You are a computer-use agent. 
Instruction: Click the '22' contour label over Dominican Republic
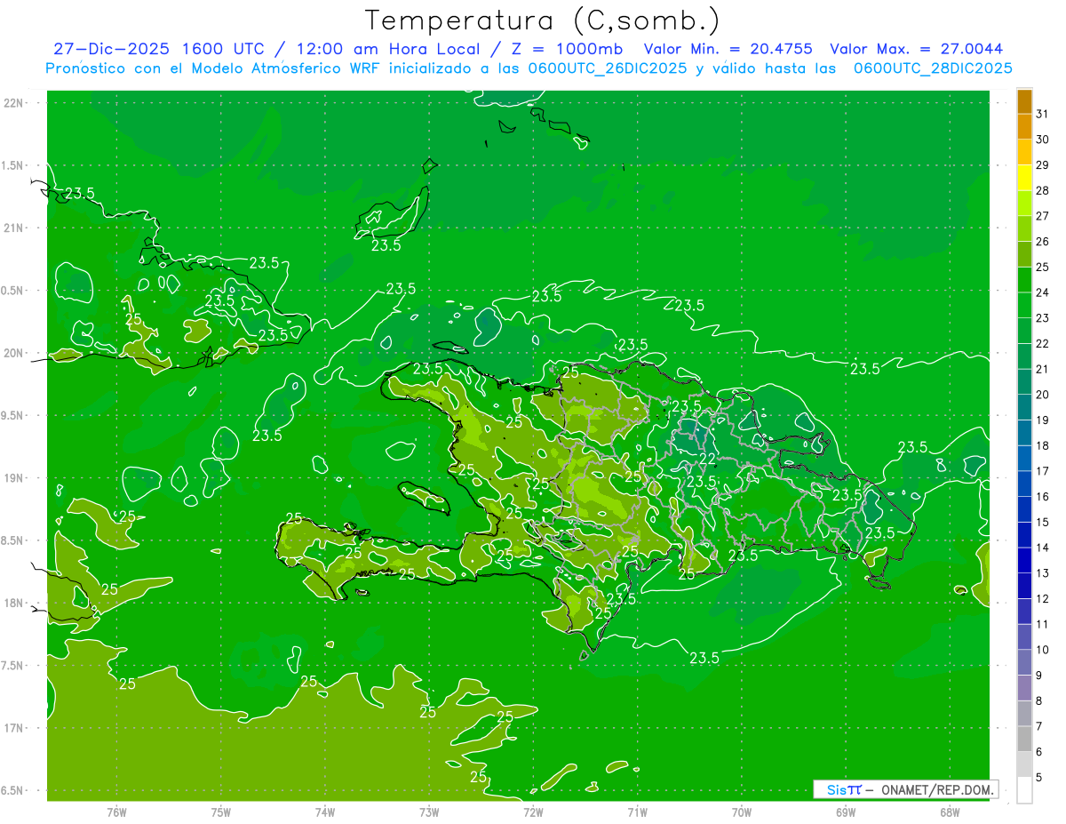pyautogui.click(x=708, y=459)
